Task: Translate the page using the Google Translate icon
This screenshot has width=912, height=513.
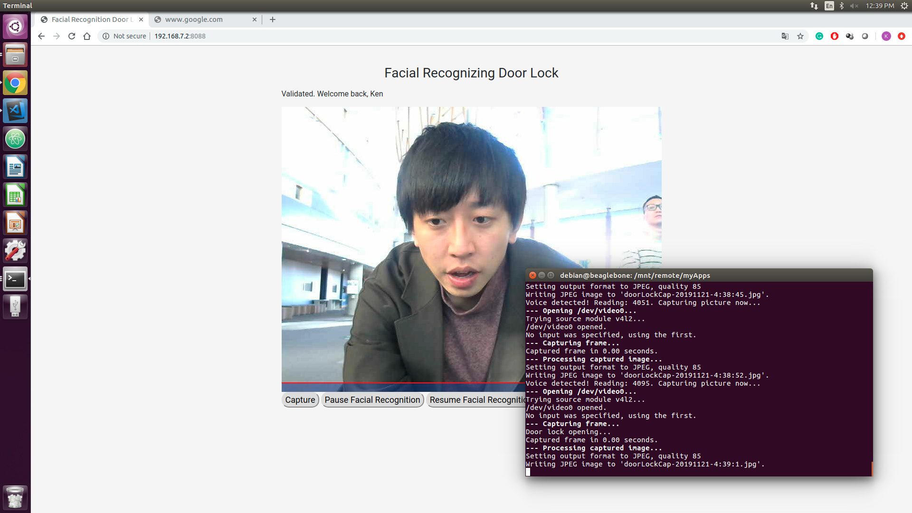Action: tap(785, 36)
